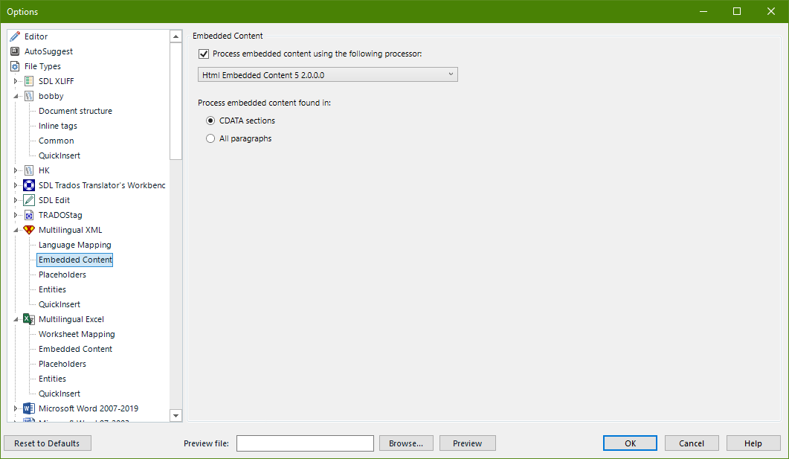Expand the HK node
This screenshot has width=789, height=459.
16,170
